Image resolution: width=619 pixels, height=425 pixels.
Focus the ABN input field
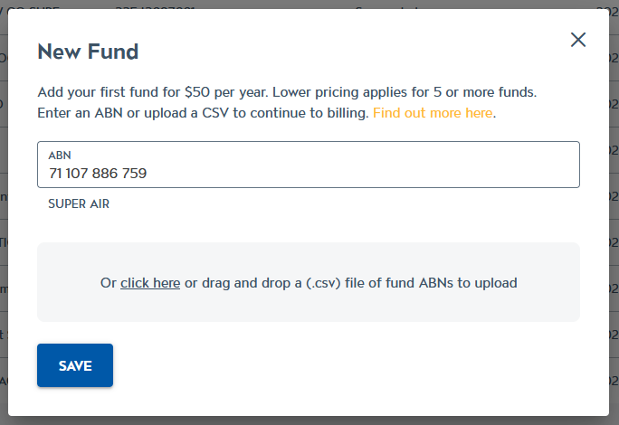point(309,165)
